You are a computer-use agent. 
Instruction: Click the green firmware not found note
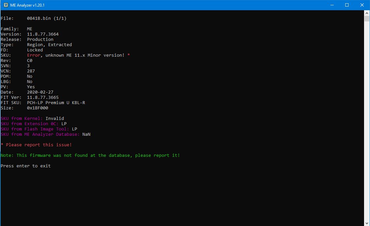[x=90, y=155]
